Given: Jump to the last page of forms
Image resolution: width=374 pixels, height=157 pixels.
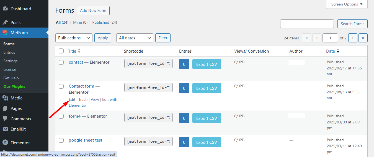Looking at the screenshot, I should [363, 38].
